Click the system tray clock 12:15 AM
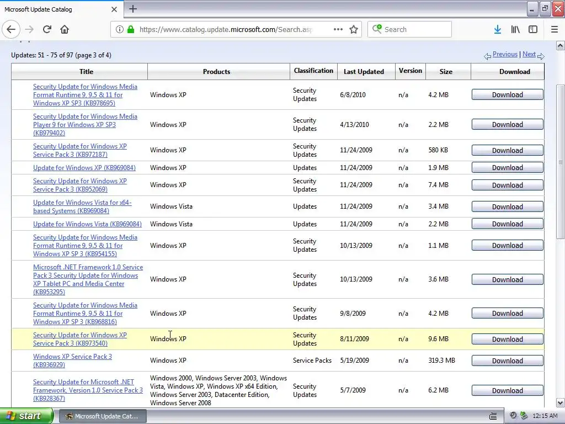 pyautogui.click(x=545, y=416)
